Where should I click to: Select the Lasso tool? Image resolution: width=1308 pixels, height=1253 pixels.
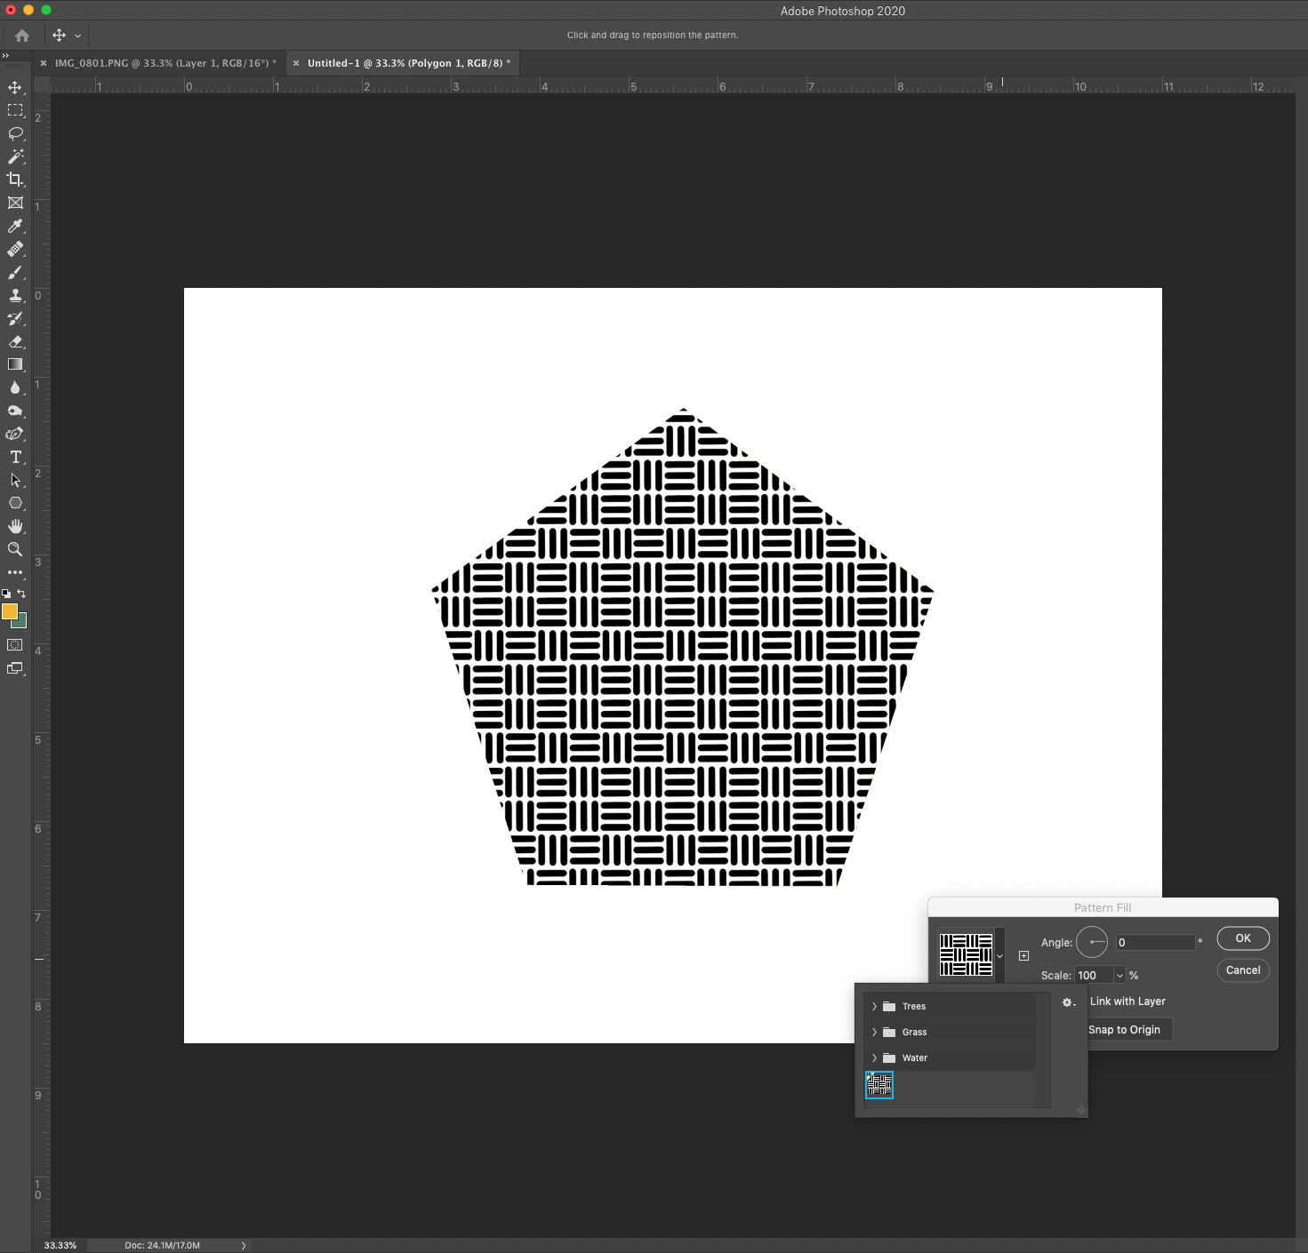(15, 133)
